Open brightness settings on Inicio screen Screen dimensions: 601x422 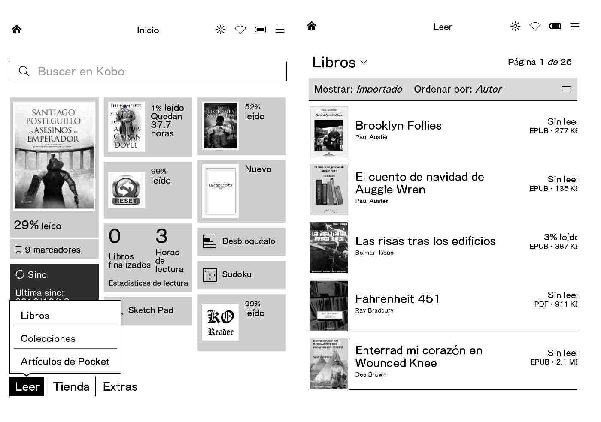pyautogui.click(x=220, y=30)
